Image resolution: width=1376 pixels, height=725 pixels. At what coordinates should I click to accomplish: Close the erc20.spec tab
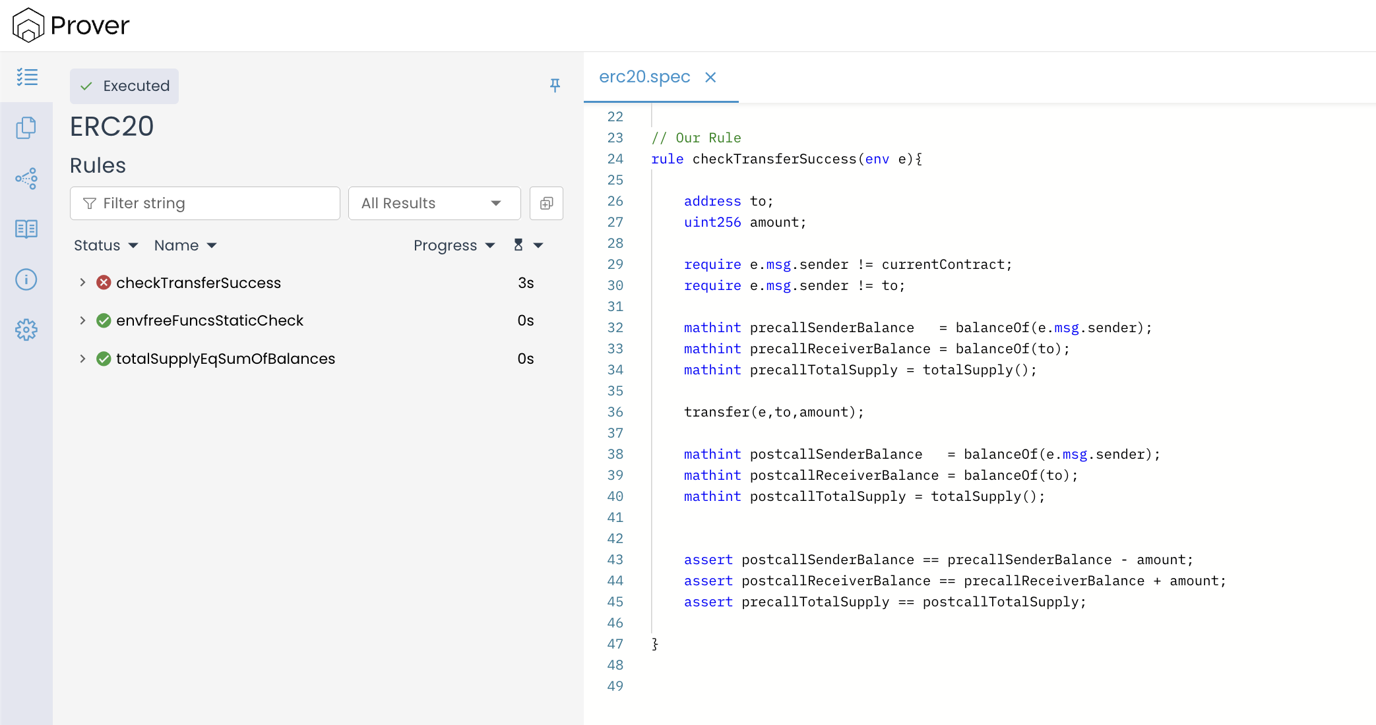(x=710, y=78)
